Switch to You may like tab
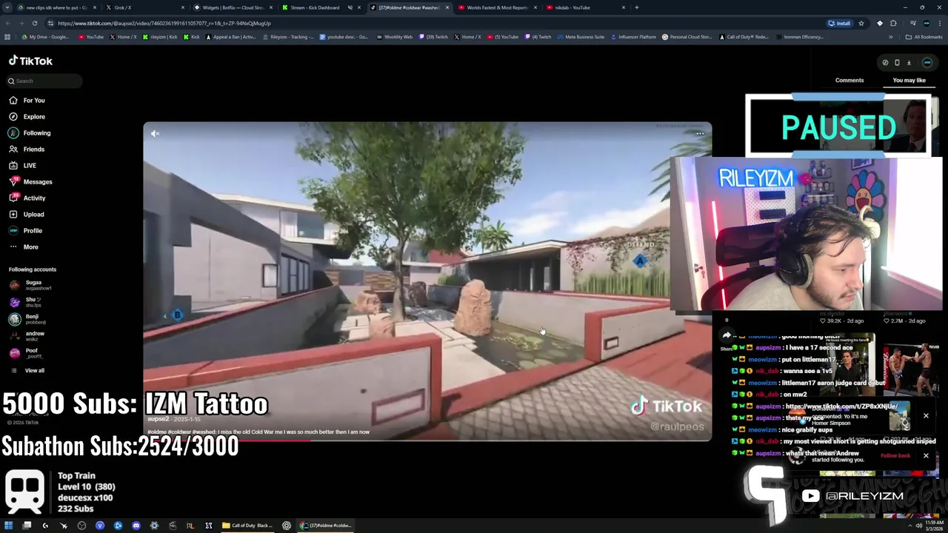The image size is (948, 533). pyautogui.click(x=909, y=80)
